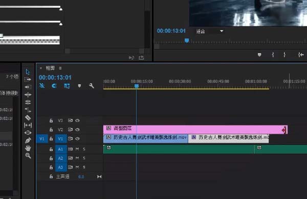Click master track volume value 0.0

tap(81, 177)
